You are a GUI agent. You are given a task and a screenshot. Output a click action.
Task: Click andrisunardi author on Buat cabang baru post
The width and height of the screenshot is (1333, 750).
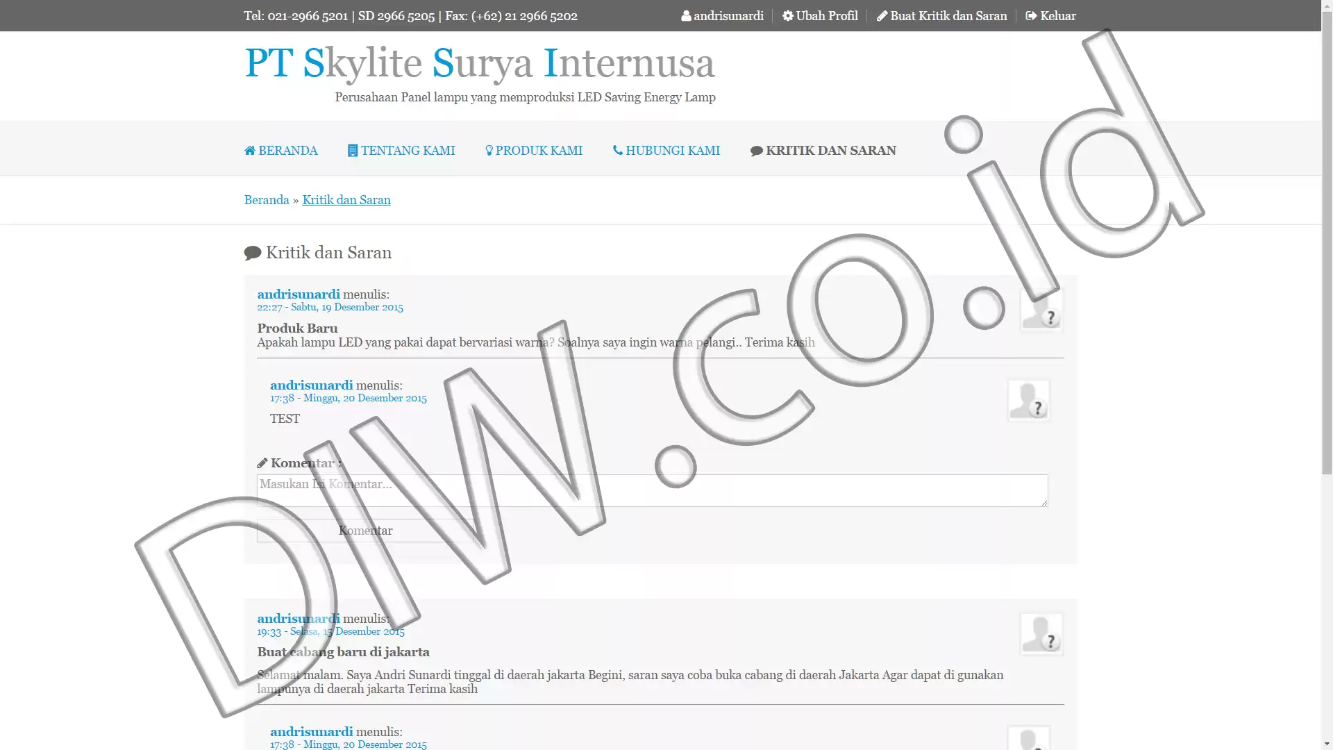point(299,619)
